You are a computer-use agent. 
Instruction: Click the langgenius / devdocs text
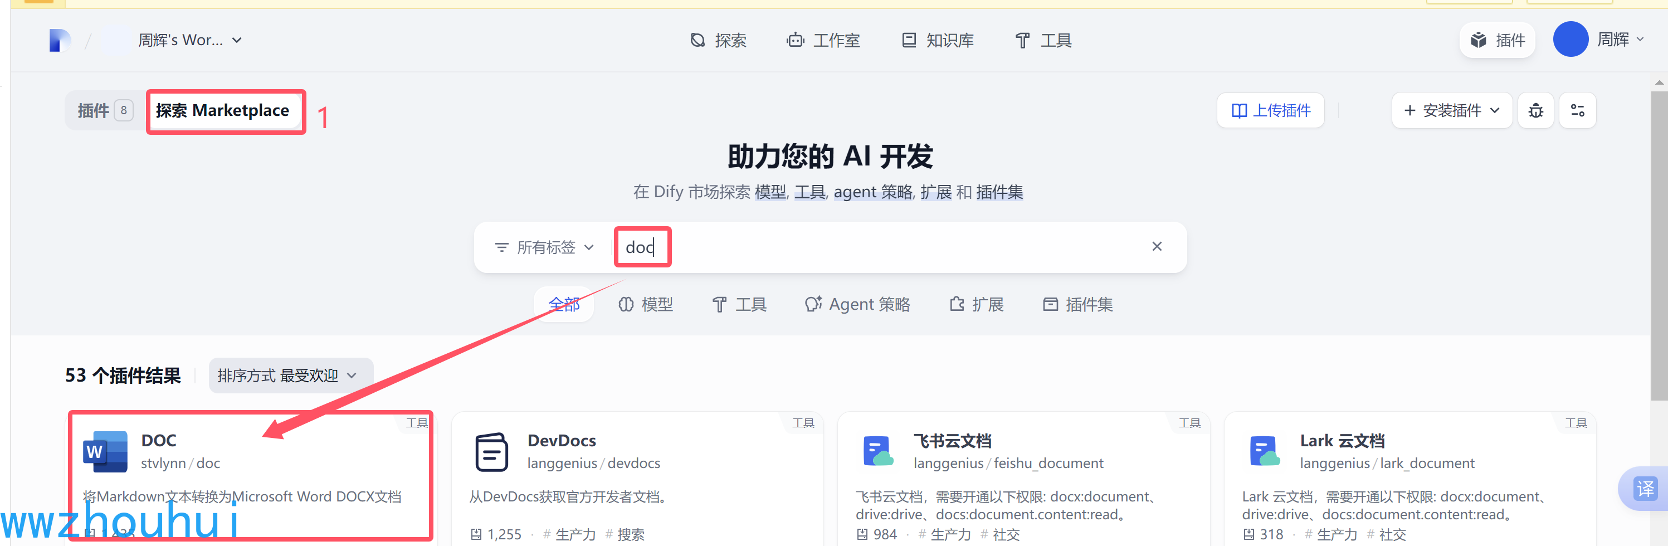(593, 464)
